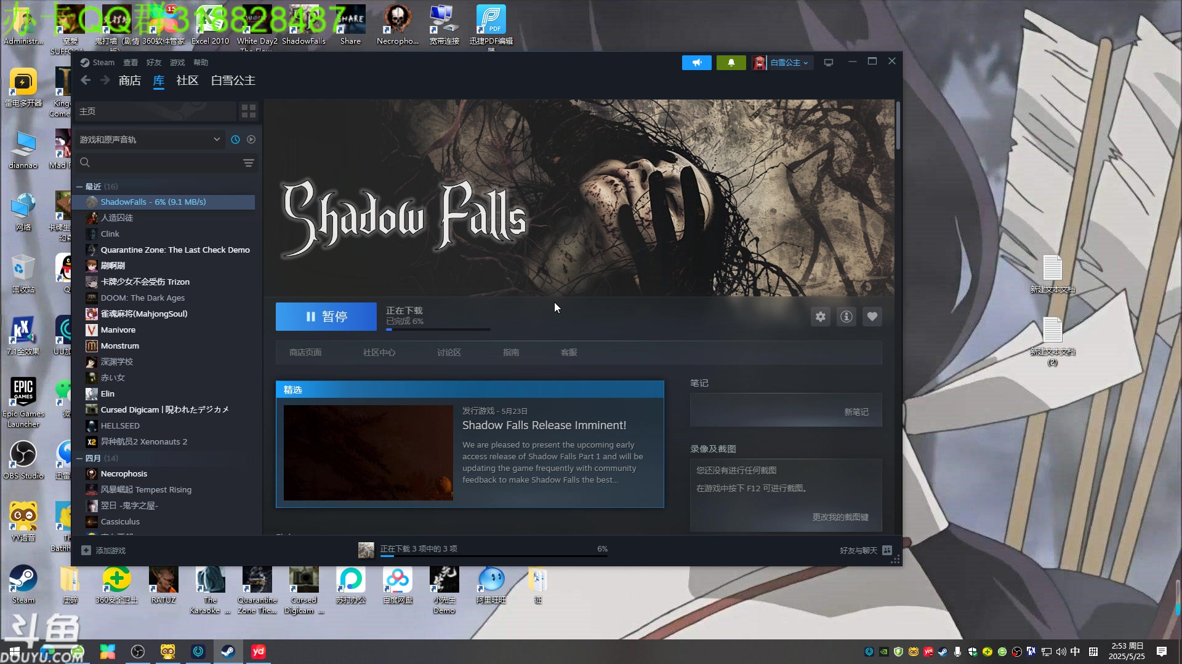Go back with the left arrow
The image size is (1182, 664).
tap(86, 81)
